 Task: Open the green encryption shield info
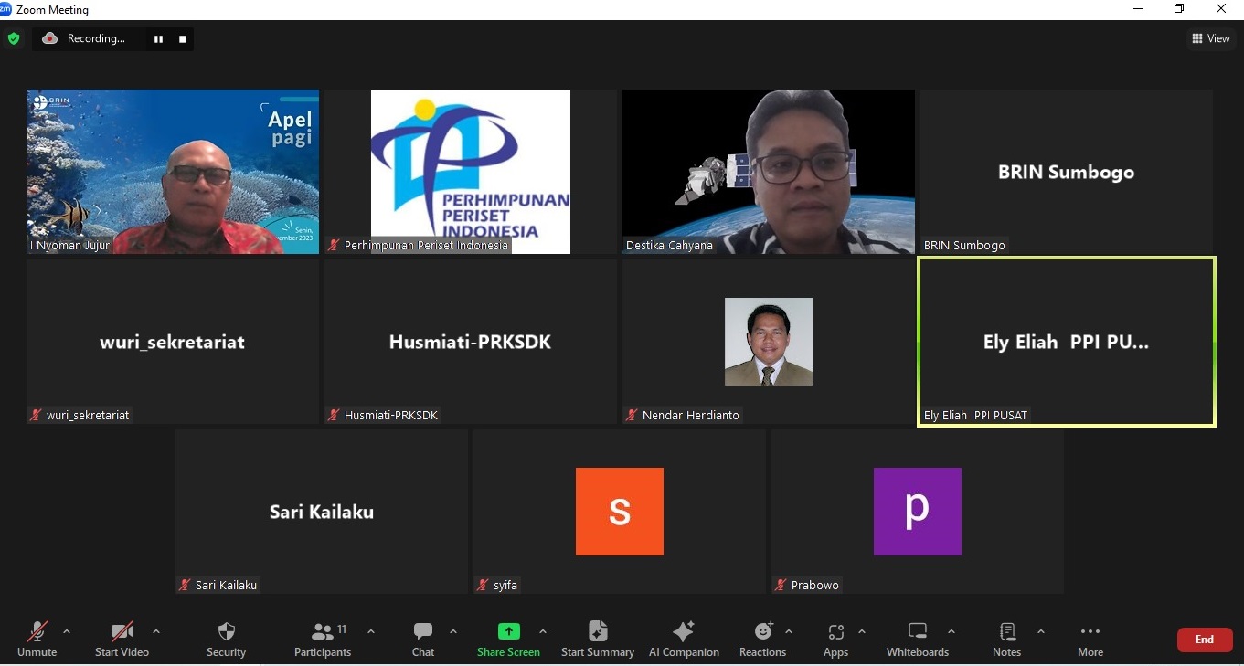pyautogui.click(x=14, y=38)
